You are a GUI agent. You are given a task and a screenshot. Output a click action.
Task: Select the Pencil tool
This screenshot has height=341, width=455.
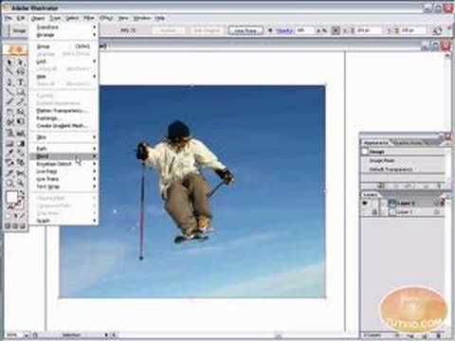21,102
